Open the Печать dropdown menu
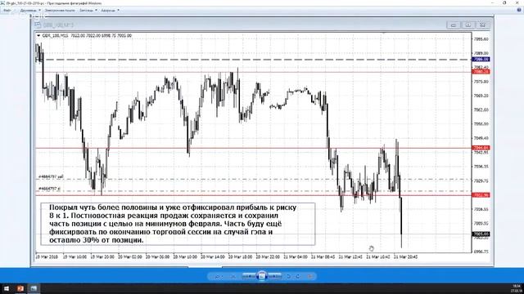524x294 pixels. 30,11
